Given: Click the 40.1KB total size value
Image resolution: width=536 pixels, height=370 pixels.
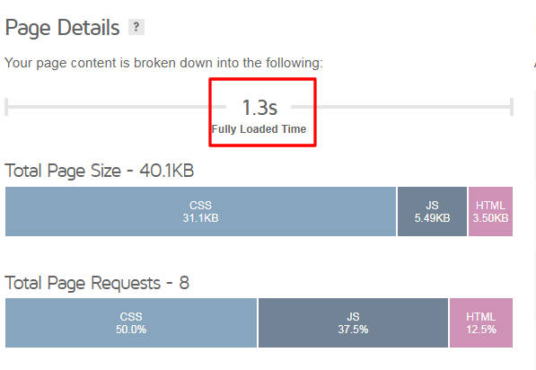Looking at the screenshot, I should coord(166,171).
